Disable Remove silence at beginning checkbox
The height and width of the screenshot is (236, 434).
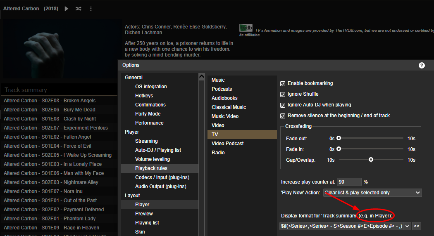pos(283,116)
